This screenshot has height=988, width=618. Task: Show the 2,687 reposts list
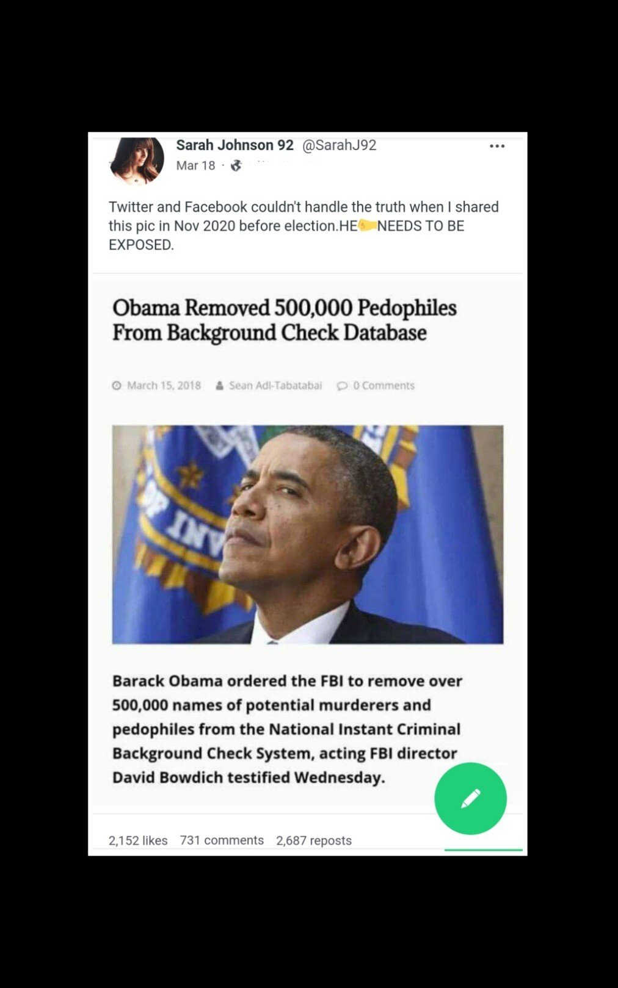coord(314,840)
